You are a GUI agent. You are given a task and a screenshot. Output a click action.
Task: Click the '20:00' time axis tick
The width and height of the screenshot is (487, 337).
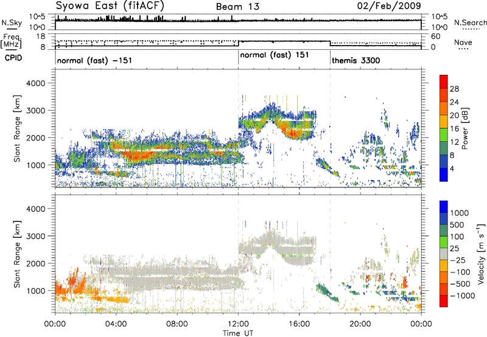[x=360, y=324]
